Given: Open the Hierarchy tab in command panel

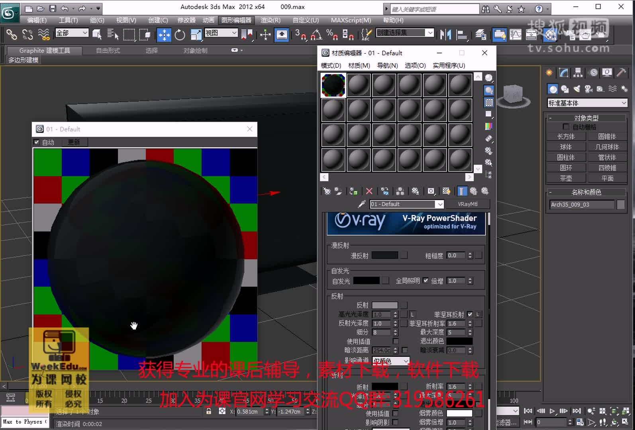Looking at the screenshot, I should click(x=578, y=72).
